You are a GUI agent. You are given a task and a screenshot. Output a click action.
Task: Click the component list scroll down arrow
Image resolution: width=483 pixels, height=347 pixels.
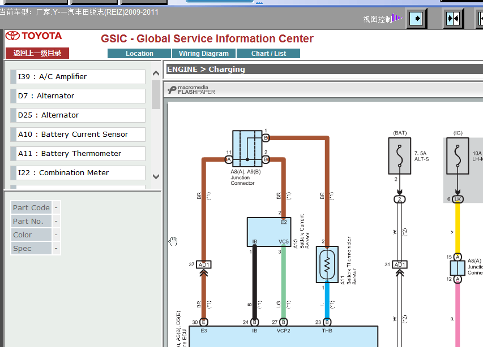[156, 176]
